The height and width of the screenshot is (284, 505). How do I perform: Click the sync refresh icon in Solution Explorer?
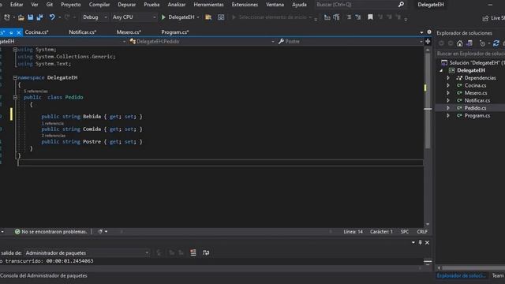coord(496,43)
